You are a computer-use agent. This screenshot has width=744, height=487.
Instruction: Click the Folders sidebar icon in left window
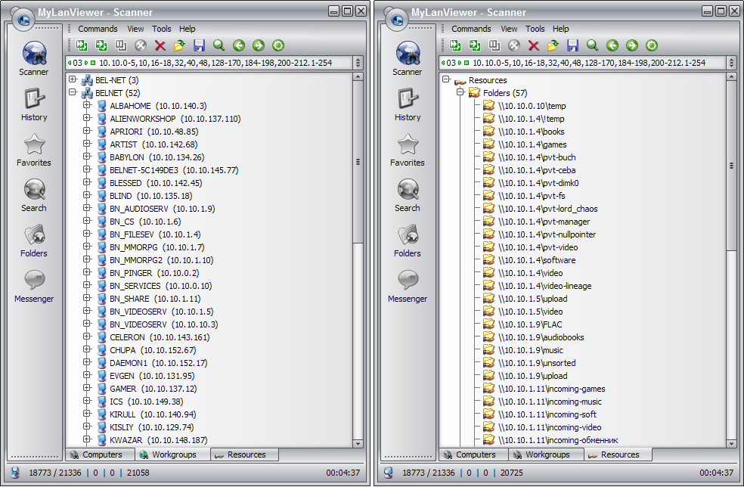[x=34, y=240]
